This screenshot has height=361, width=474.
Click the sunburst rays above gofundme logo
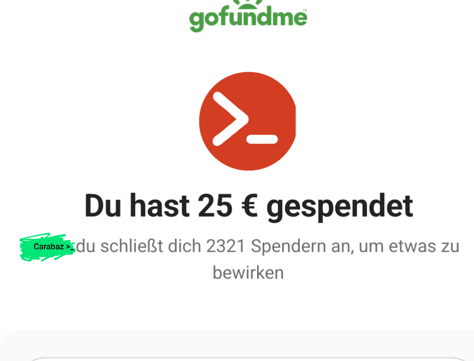click(x=248, y=2)
